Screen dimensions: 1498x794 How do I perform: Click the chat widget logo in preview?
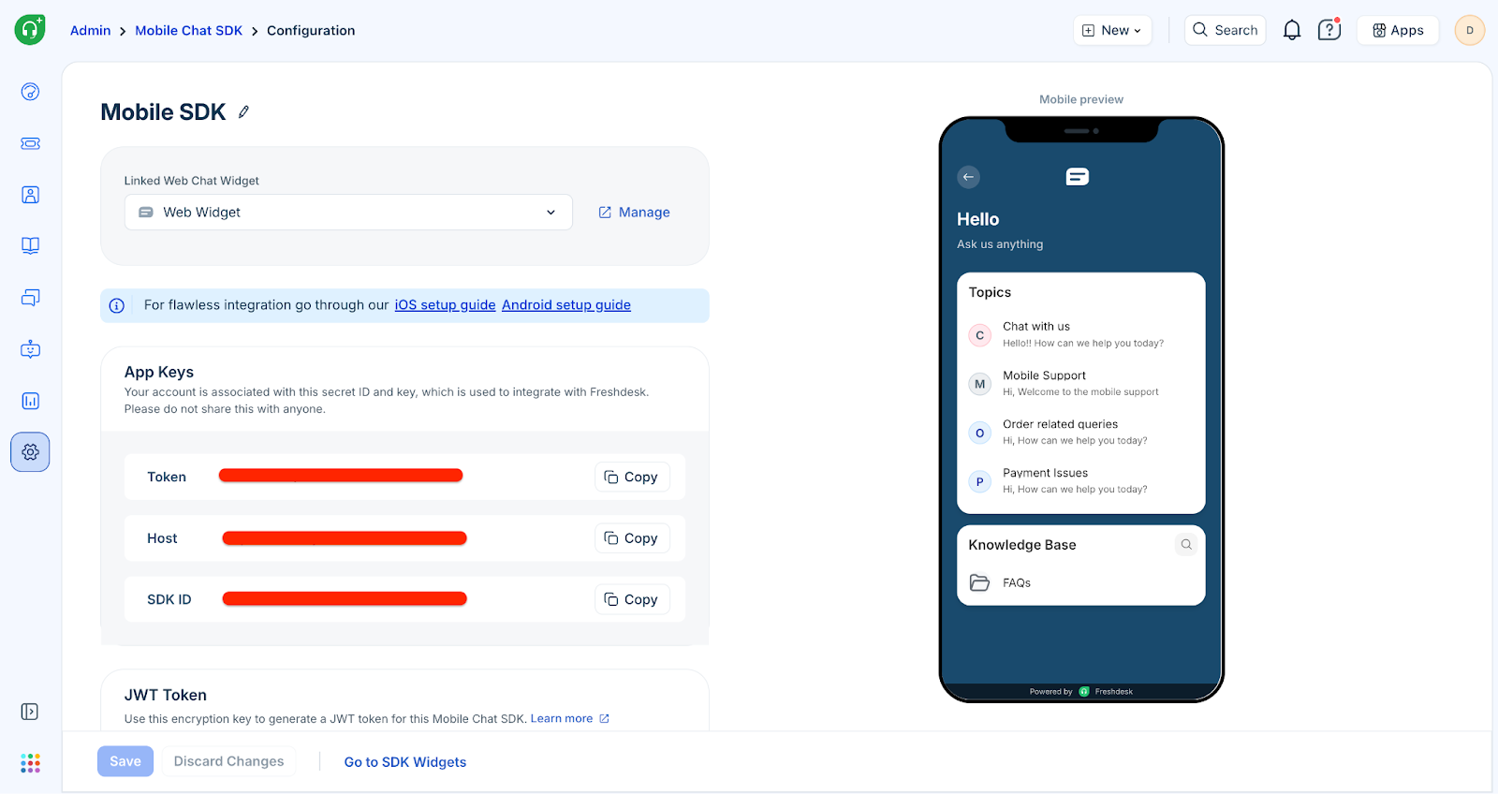(x=1078, y=177)
